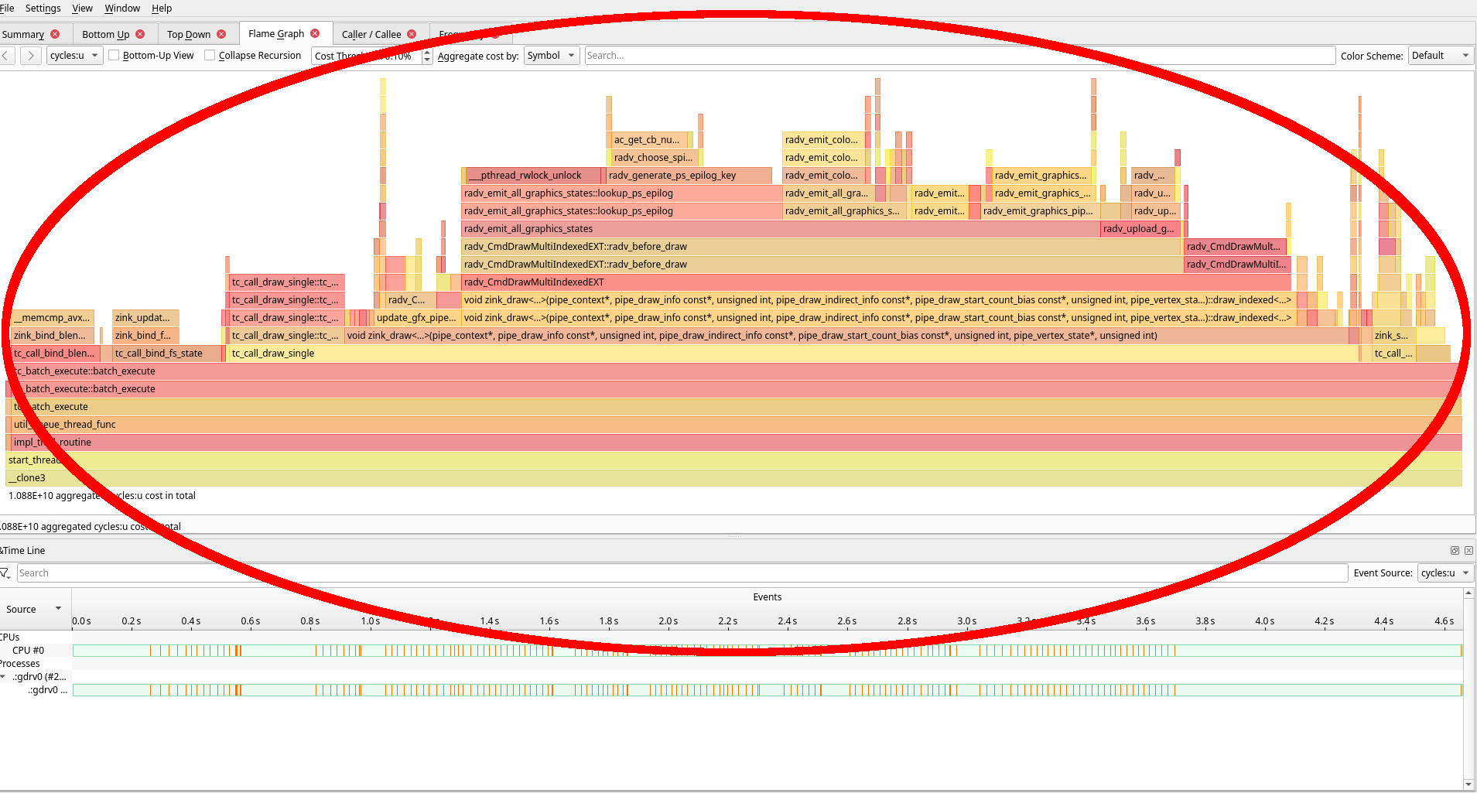
Task: Close the Top Down tab with red X
Action: pos(221,34)
